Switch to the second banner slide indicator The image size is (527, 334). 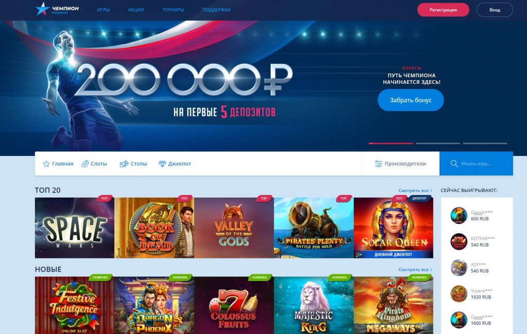(x=437, y=144)
